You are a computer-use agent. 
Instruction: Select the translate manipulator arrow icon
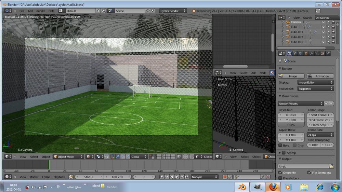118,156
